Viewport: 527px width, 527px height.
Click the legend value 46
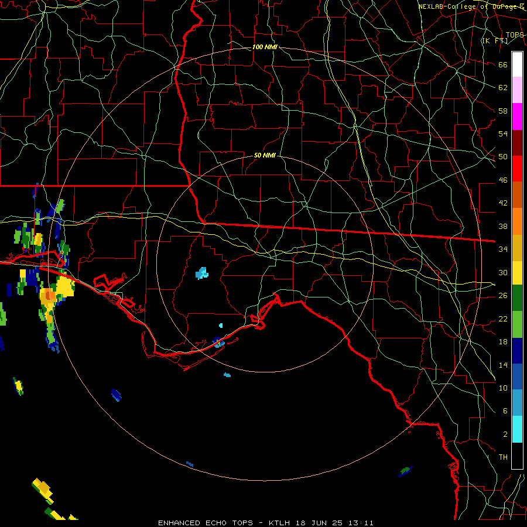[x=503, y=180]
